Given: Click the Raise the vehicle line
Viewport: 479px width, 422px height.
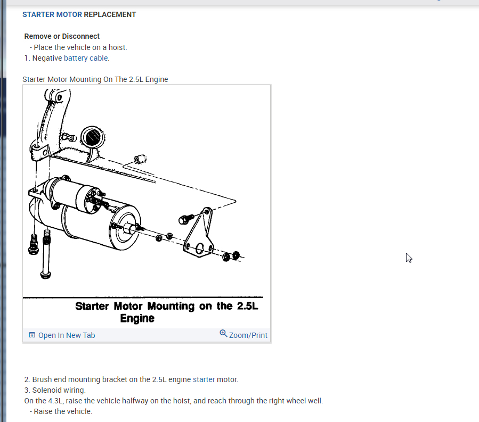Looking at the screenshot, I should [61, 411].
